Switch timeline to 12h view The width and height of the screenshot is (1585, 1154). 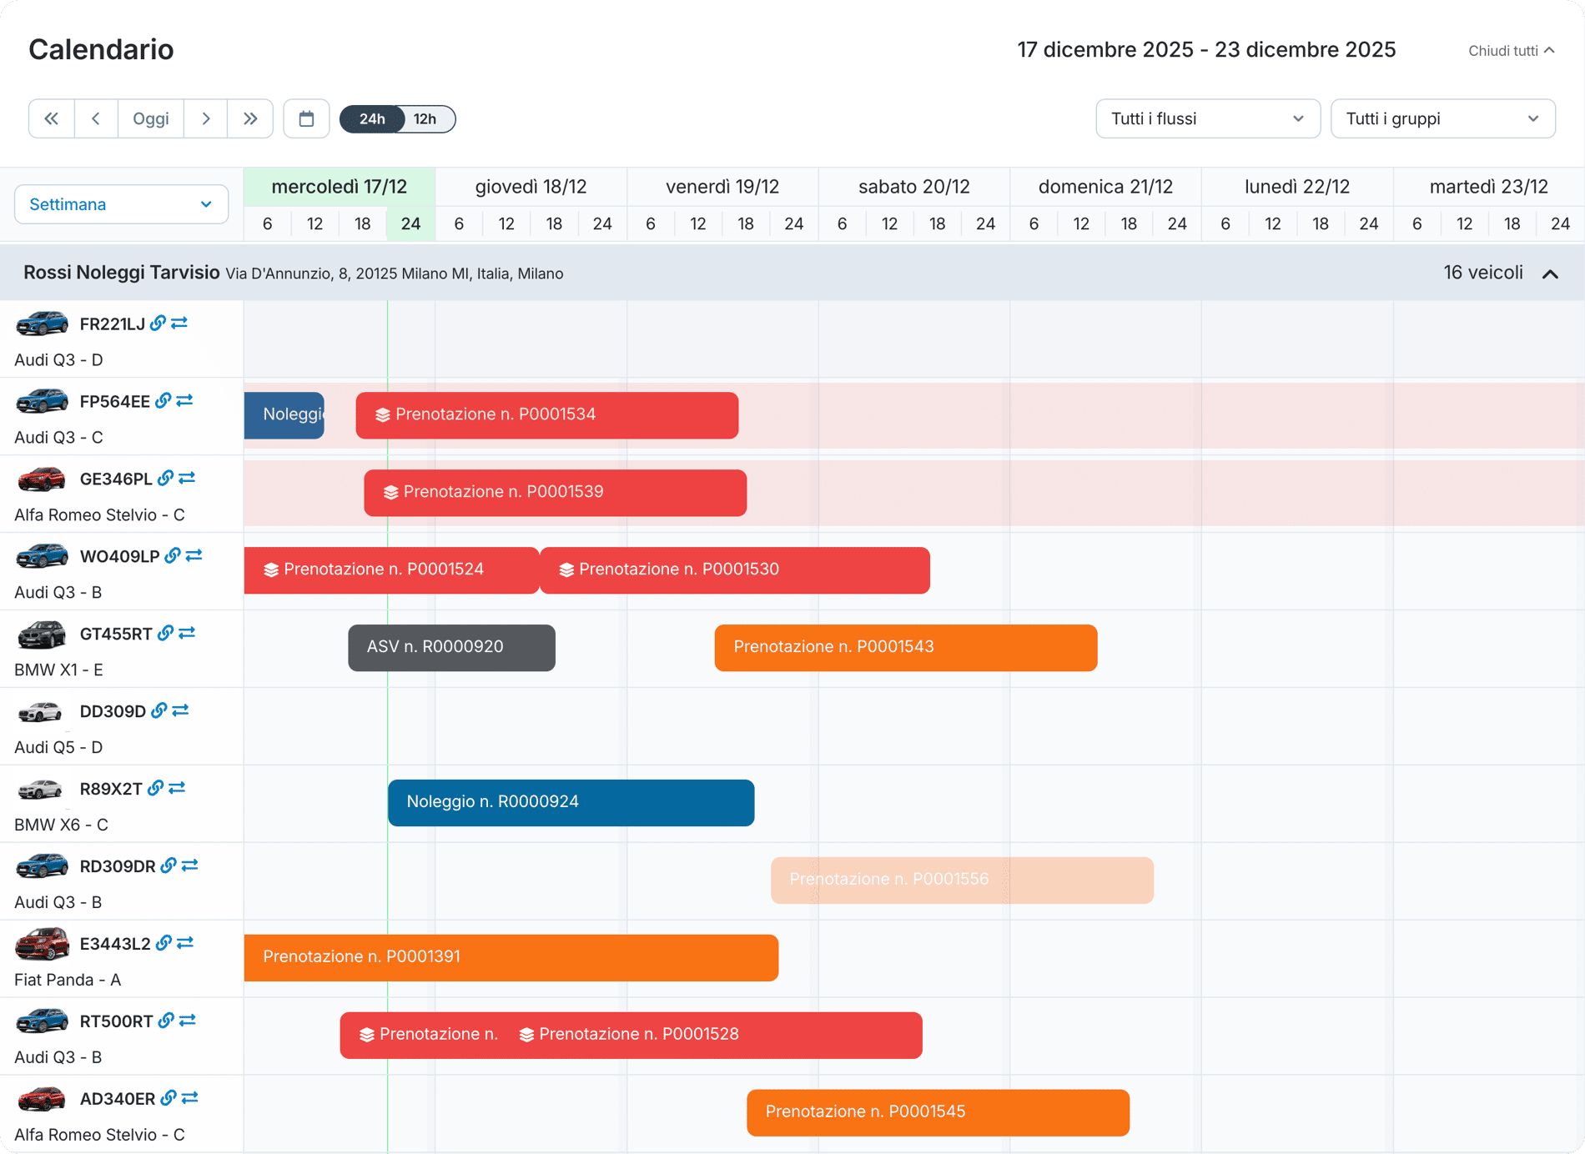[x=425, y=118]
